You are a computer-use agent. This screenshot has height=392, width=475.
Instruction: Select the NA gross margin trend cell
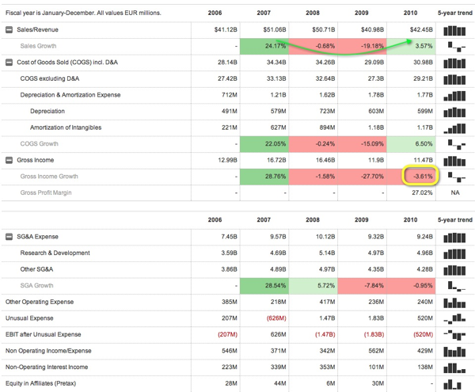[455, 192]
